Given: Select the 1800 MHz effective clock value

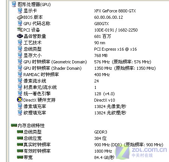Looking at the screenshot, I should [103, 151].
